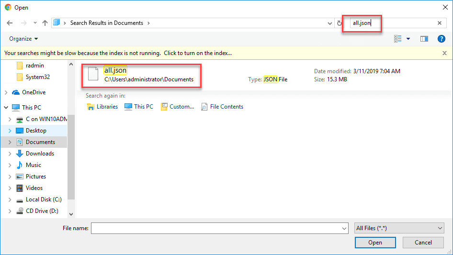This screenshot has height=255, width=453.
Task: Go back with the back arrow
Action: coord(10,23)
